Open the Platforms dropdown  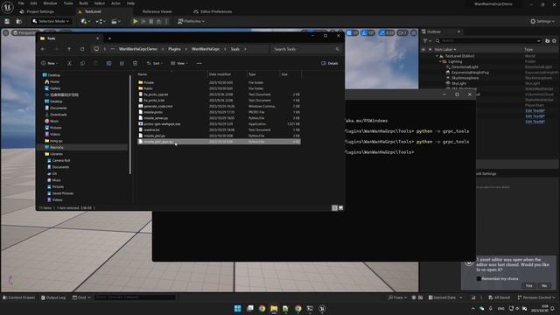point(191,21)
